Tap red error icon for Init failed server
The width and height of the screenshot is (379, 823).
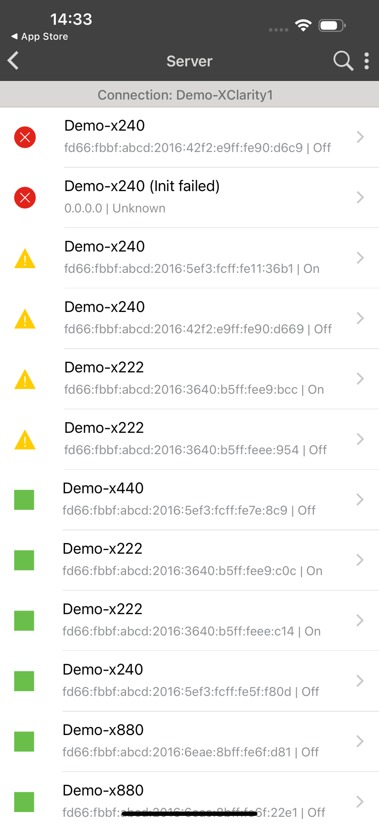(x=25, y=198)
